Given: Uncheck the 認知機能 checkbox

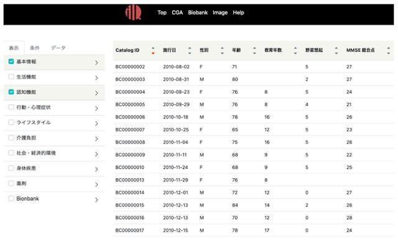Looking at the screenshot, I should [x=11, y=92].
